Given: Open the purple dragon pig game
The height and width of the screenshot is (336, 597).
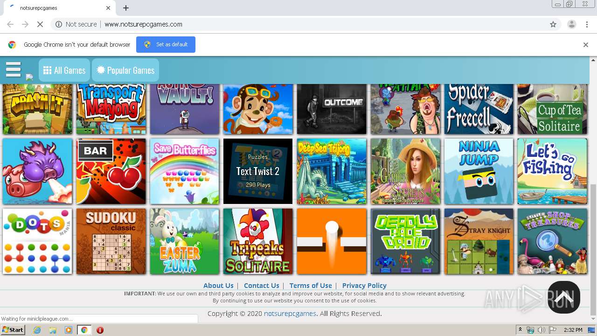Looking at the screenshot, I should (x=37, y=171).
